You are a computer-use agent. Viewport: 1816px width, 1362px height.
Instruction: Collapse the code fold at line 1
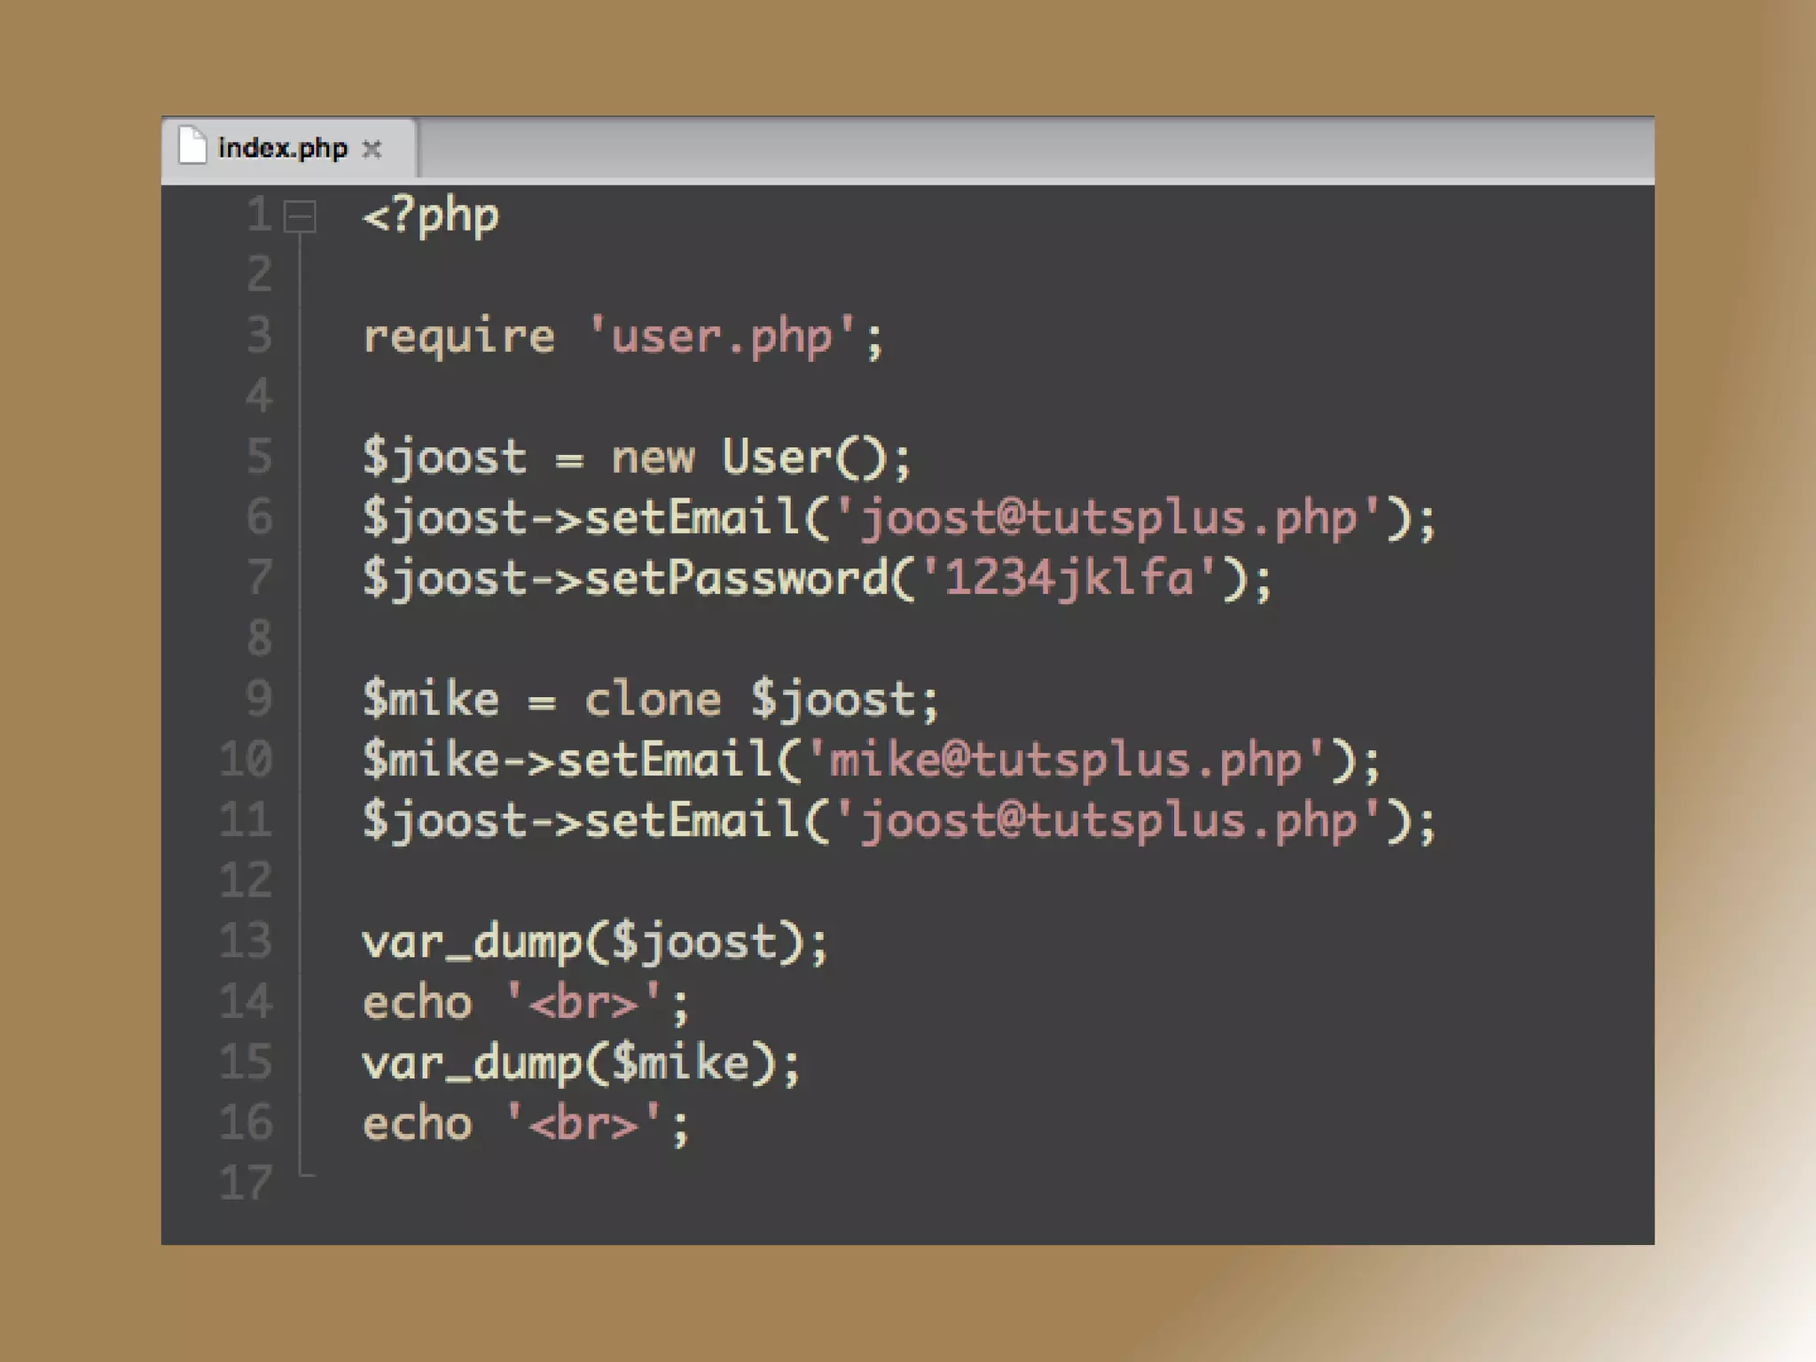(x=300, y=215)
